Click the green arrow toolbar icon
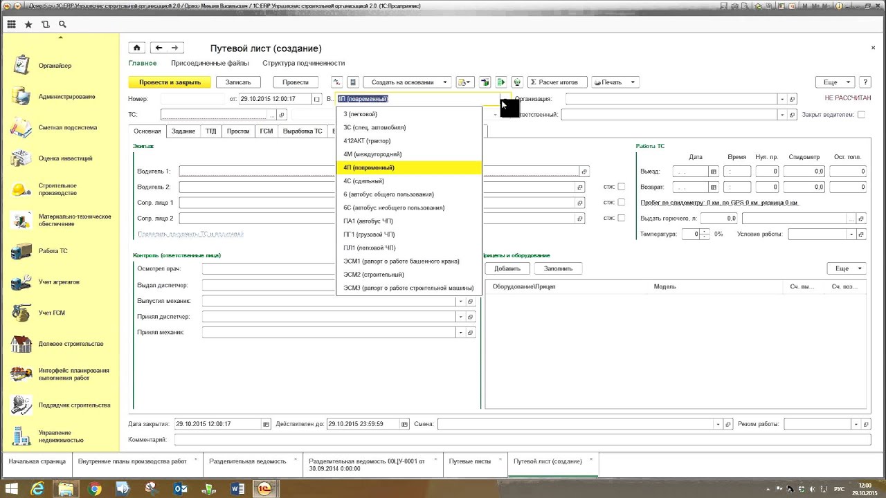The image size is (886, 498). coord(501,82)
